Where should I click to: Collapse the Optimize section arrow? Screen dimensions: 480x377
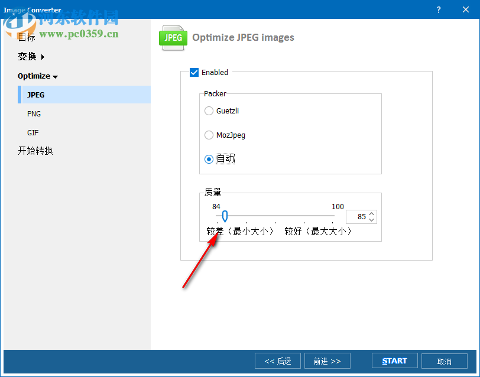click(x=56, y=76)
